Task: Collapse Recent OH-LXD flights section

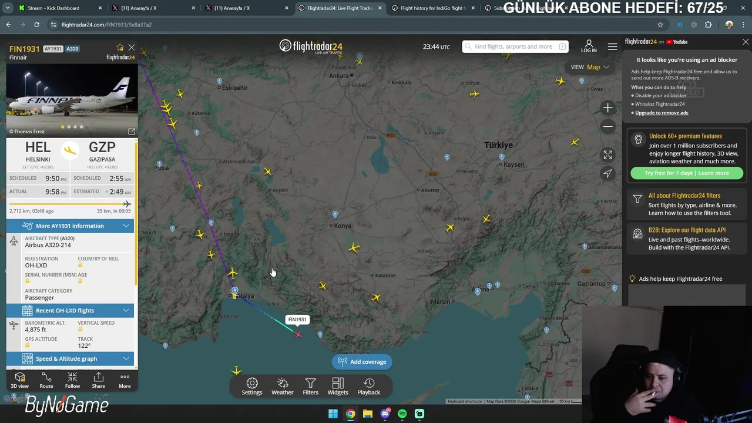Action: tap(70, 310)
